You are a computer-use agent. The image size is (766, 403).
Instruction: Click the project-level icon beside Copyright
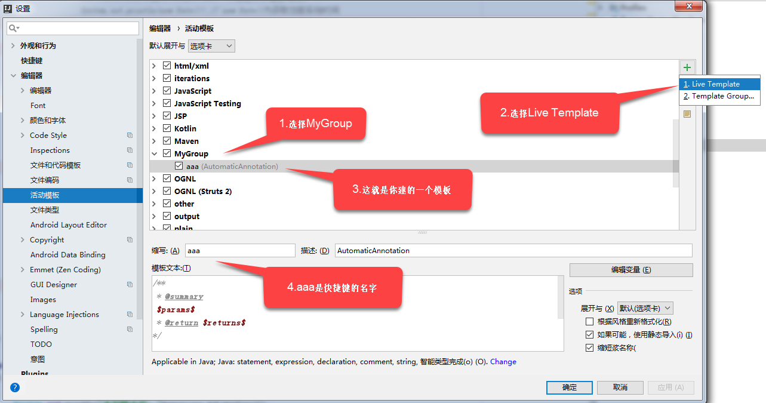pyautogui.click(x=130, y=240)
